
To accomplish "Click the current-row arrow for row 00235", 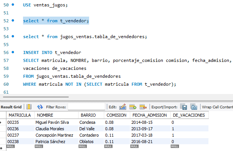I will point(1,122).
